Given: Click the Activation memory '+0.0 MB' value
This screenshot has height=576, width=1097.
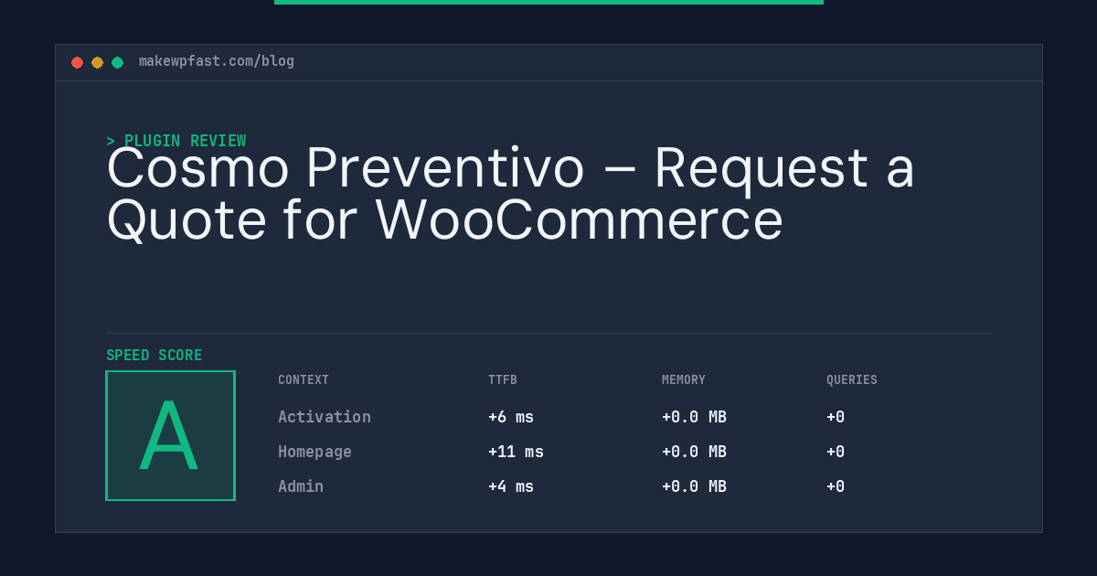Looking at the screenshot, I should coord(694,417).
